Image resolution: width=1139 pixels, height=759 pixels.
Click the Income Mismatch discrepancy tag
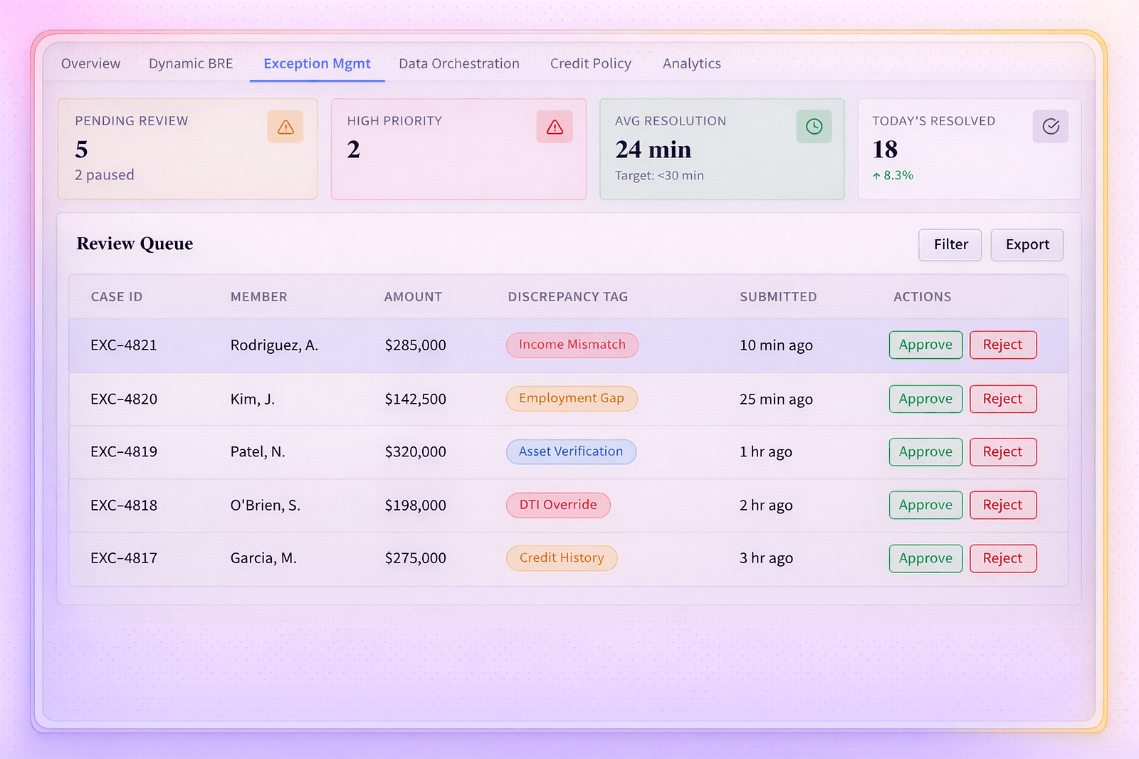(572, 345)
